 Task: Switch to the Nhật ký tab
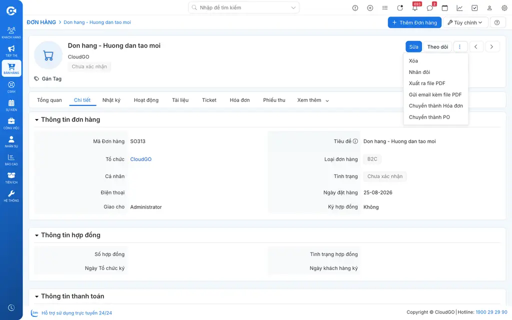coord(111,100)
